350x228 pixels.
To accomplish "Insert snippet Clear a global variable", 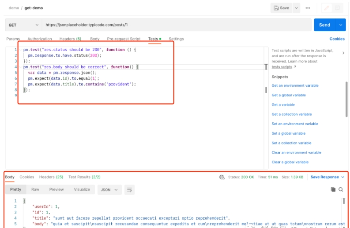I will [x=290, y=162].
